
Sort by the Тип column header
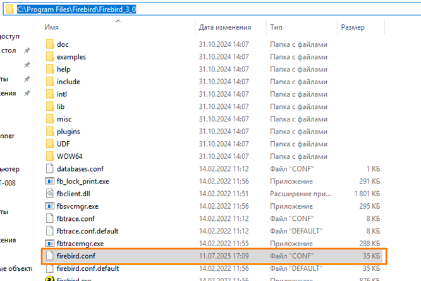(276, 27)
